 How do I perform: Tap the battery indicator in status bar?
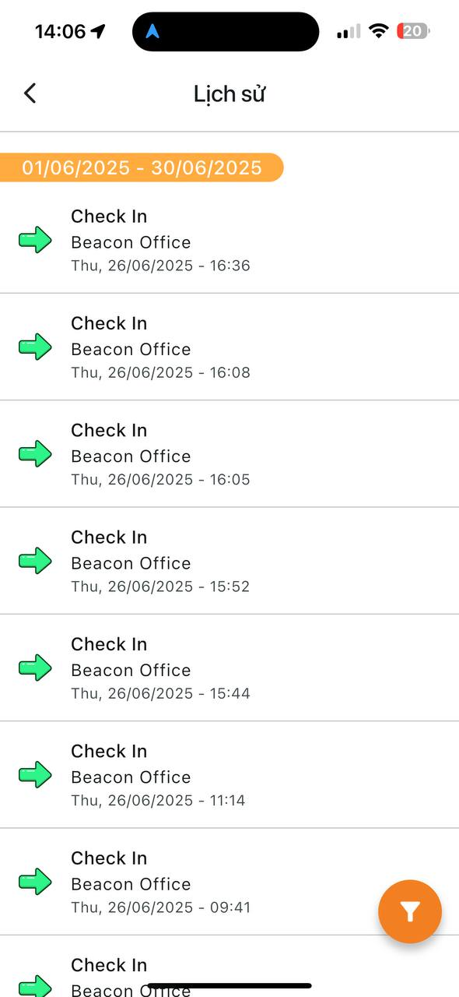pyautogui.click(x=413, y=31)
